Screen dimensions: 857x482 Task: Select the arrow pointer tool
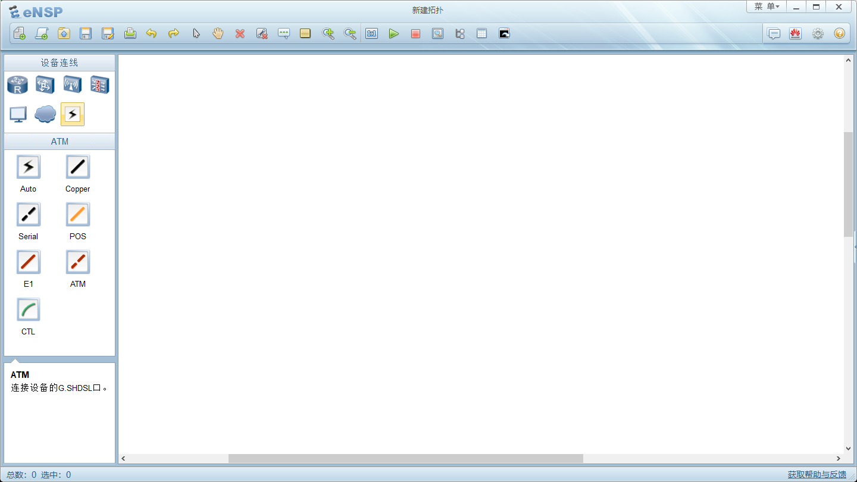coord(196,33)
